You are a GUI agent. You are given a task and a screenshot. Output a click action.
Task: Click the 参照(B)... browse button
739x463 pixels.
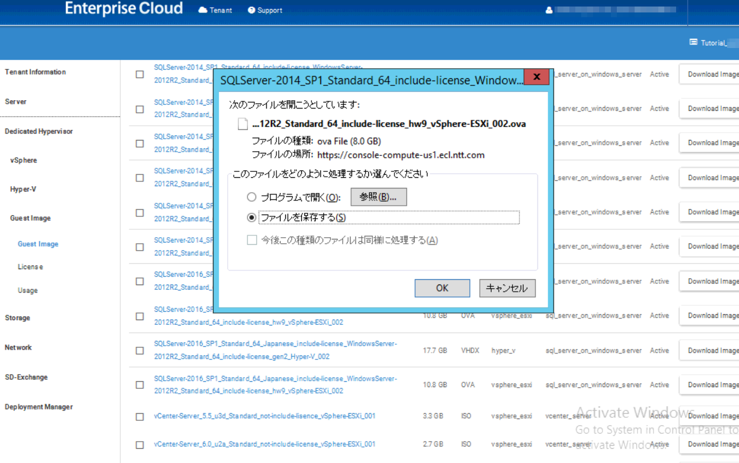(x=378, y=197)
